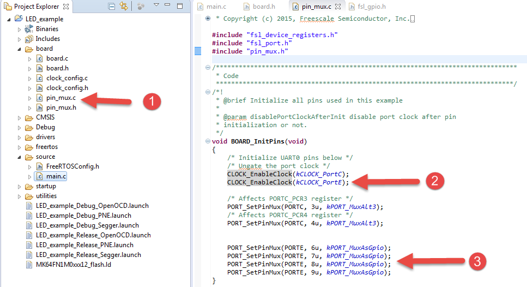Minimize the Project Explorer panel
The width and height of the screenshot is (527, 287).
point(167,5)
